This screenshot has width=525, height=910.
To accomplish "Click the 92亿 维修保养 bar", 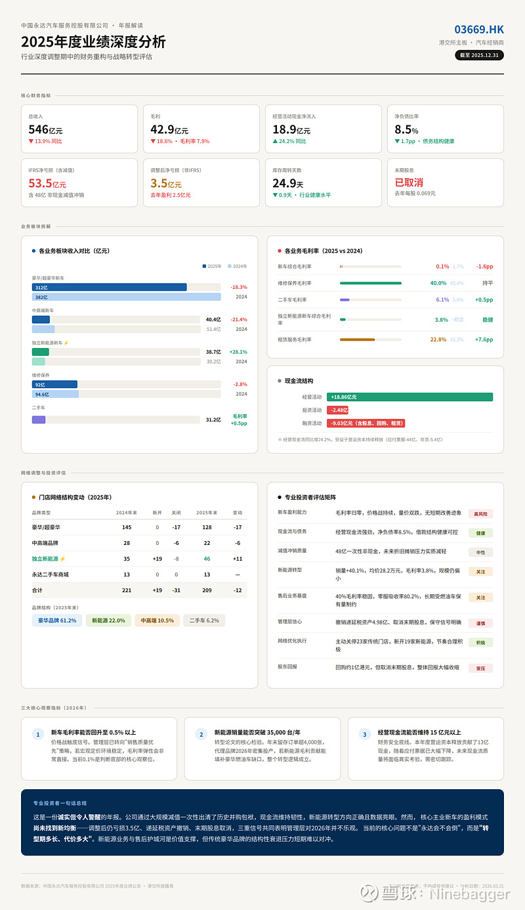I will [54, 384].
